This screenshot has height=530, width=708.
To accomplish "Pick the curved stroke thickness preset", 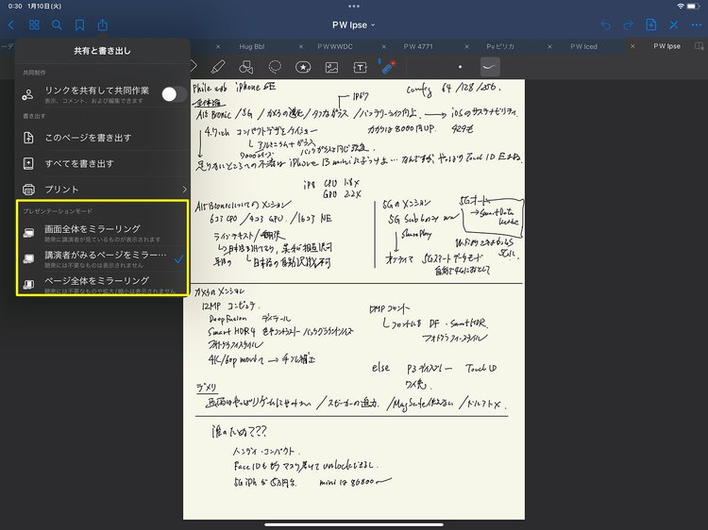I will point(489,67).
